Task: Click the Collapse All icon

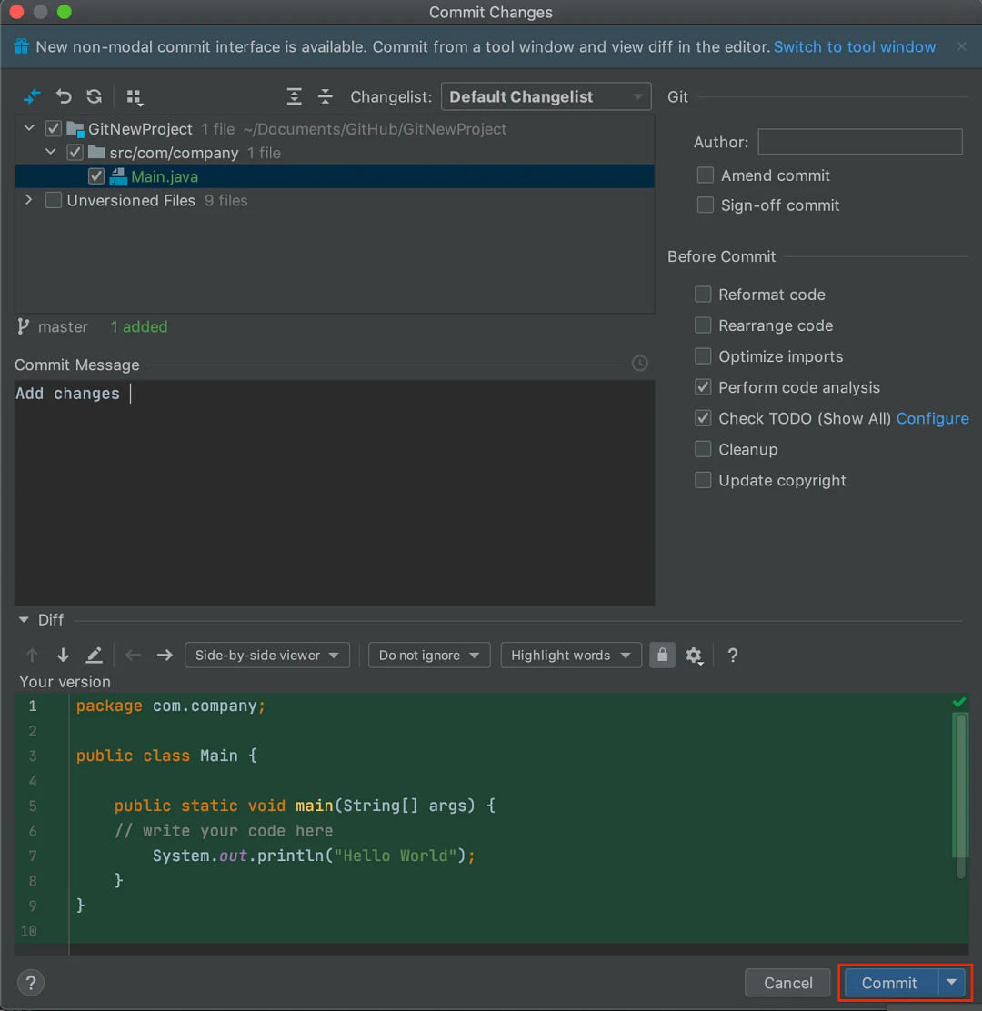Action: 326,96
